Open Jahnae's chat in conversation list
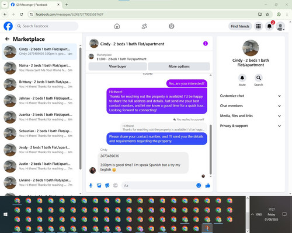 point(40,101)
